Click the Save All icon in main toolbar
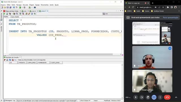 (10, 8)
